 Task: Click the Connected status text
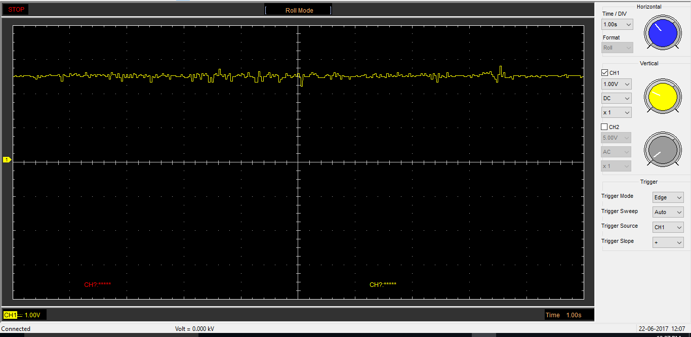(16, 329)
